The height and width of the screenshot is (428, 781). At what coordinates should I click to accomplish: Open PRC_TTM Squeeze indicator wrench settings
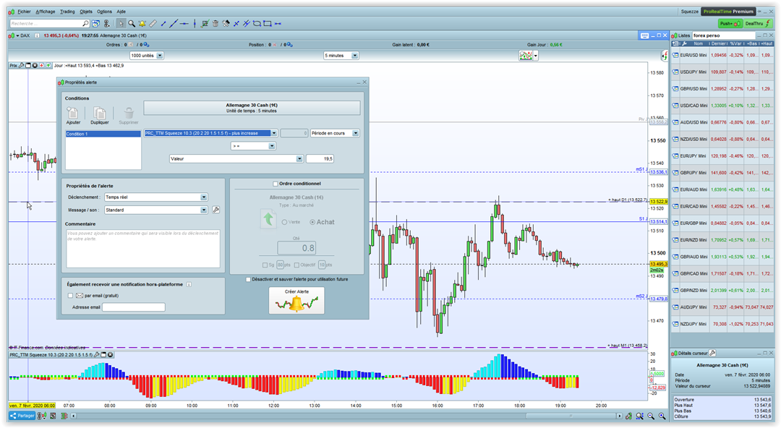point(97,355)
